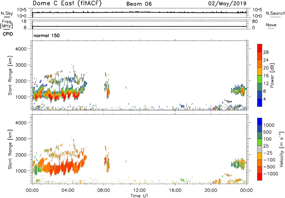Click the 'Dome C East (fitACF)' plot title

tap(67, 4)
